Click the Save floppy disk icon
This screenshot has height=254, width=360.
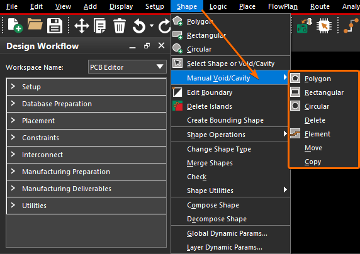55,26
